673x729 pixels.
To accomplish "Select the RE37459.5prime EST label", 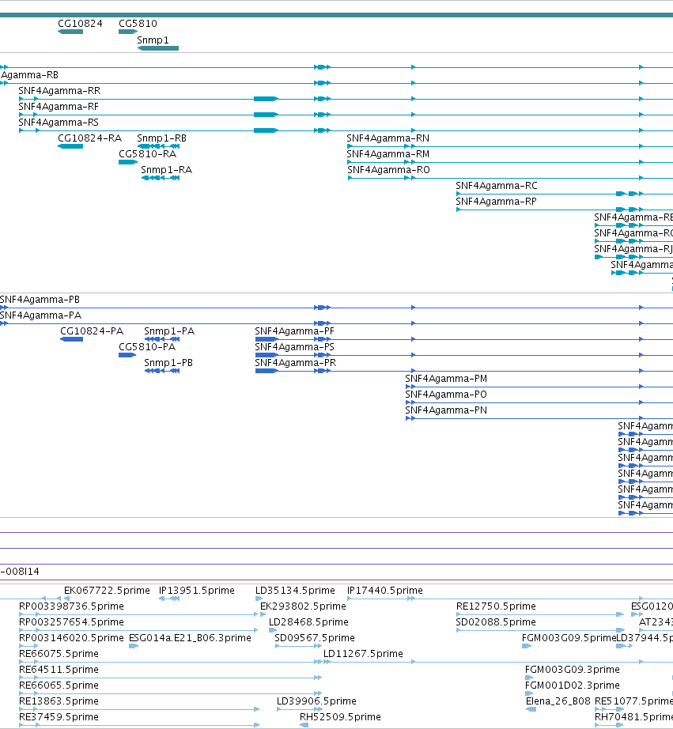I will (59, 717).
